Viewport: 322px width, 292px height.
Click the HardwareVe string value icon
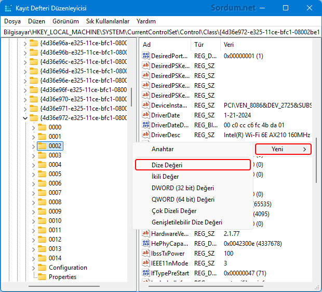pos(146,233)
